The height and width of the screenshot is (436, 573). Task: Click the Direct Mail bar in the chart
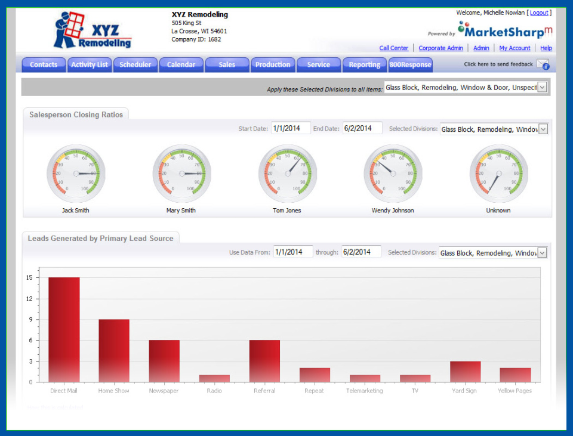[x=63, y=328]
